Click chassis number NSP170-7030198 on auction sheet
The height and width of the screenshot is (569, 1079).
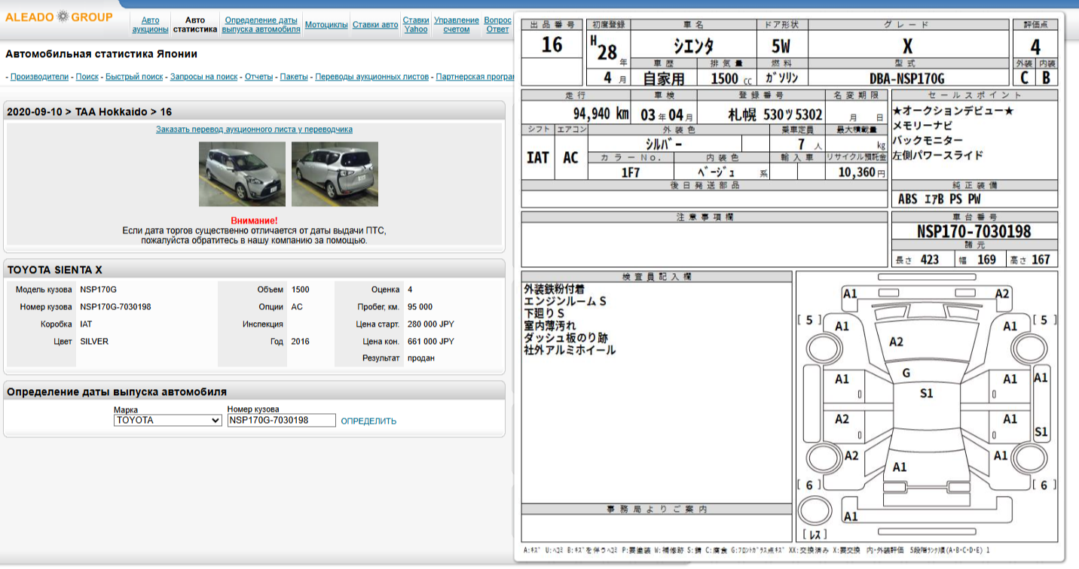pyautogui.click(x=974, y=231)
